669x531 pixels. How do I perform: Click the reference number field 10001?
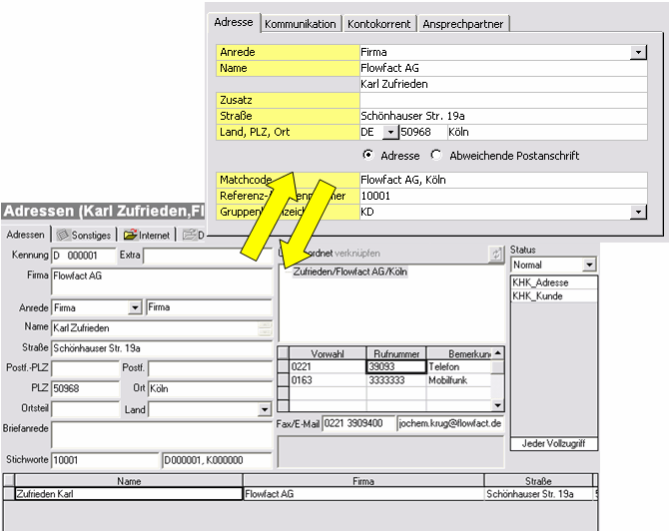[503, 197]
